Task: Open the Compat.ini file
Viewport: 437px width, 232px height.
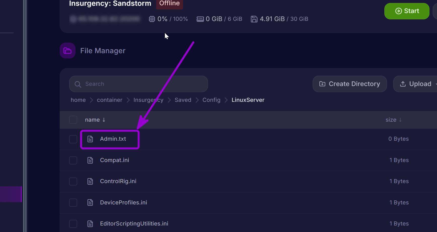Action: 115,160
